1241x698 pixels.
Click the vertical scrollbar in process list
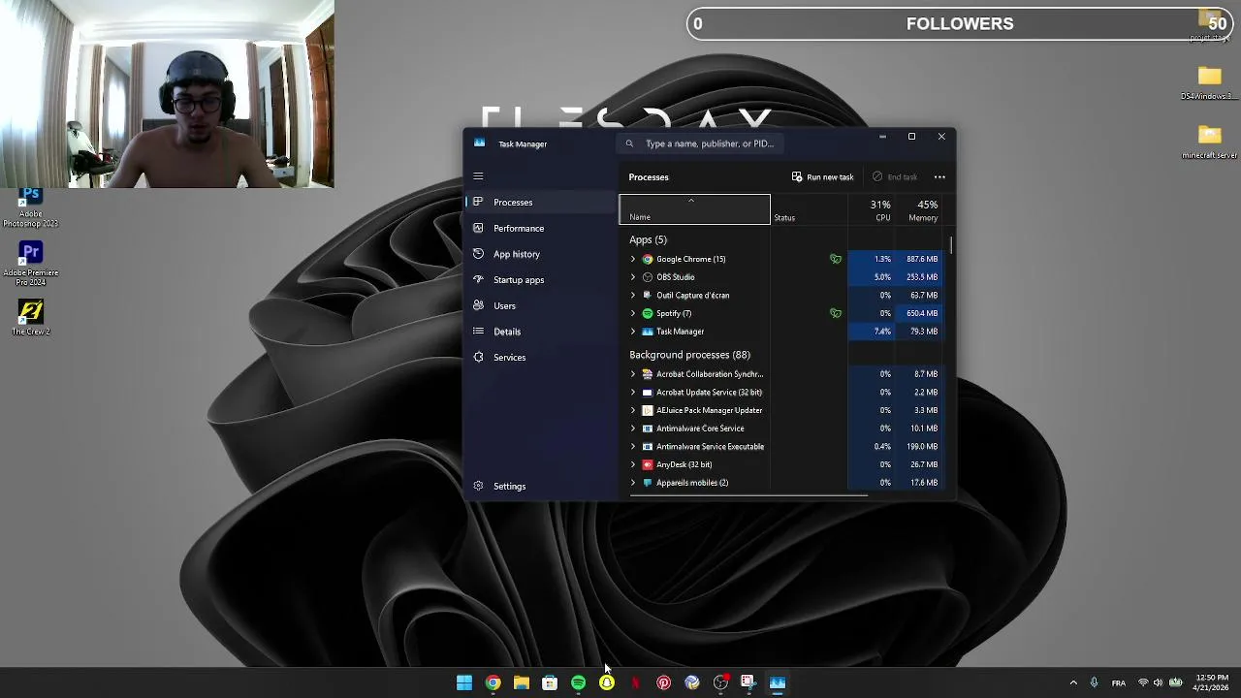952,245
